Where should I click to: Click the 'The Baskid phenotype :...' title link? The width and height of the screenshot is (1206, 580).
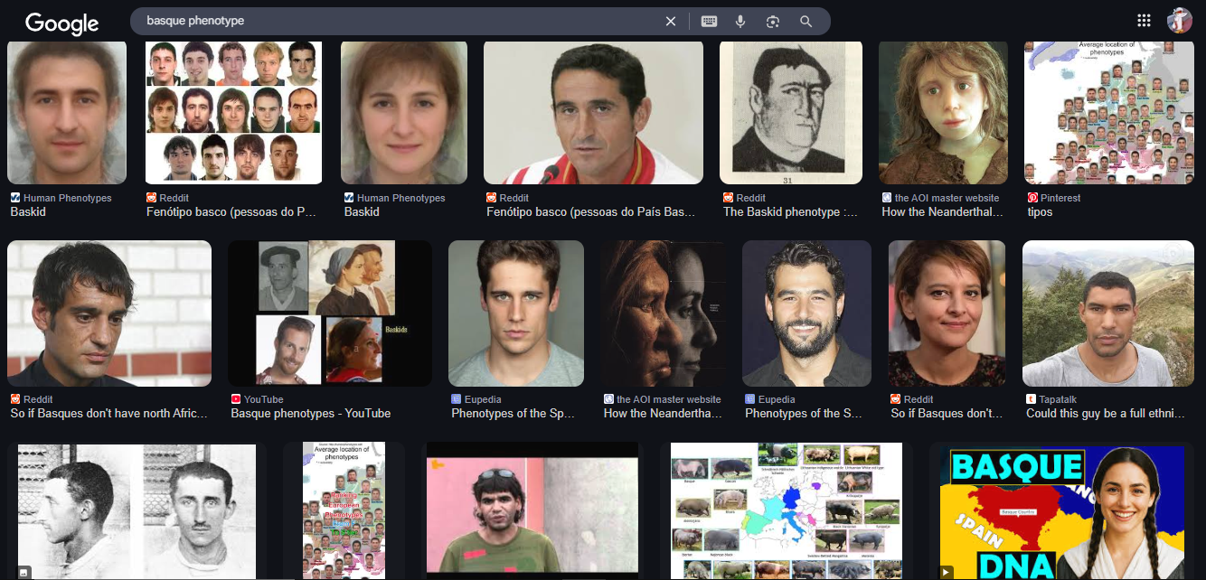click(x=790, y=211)
